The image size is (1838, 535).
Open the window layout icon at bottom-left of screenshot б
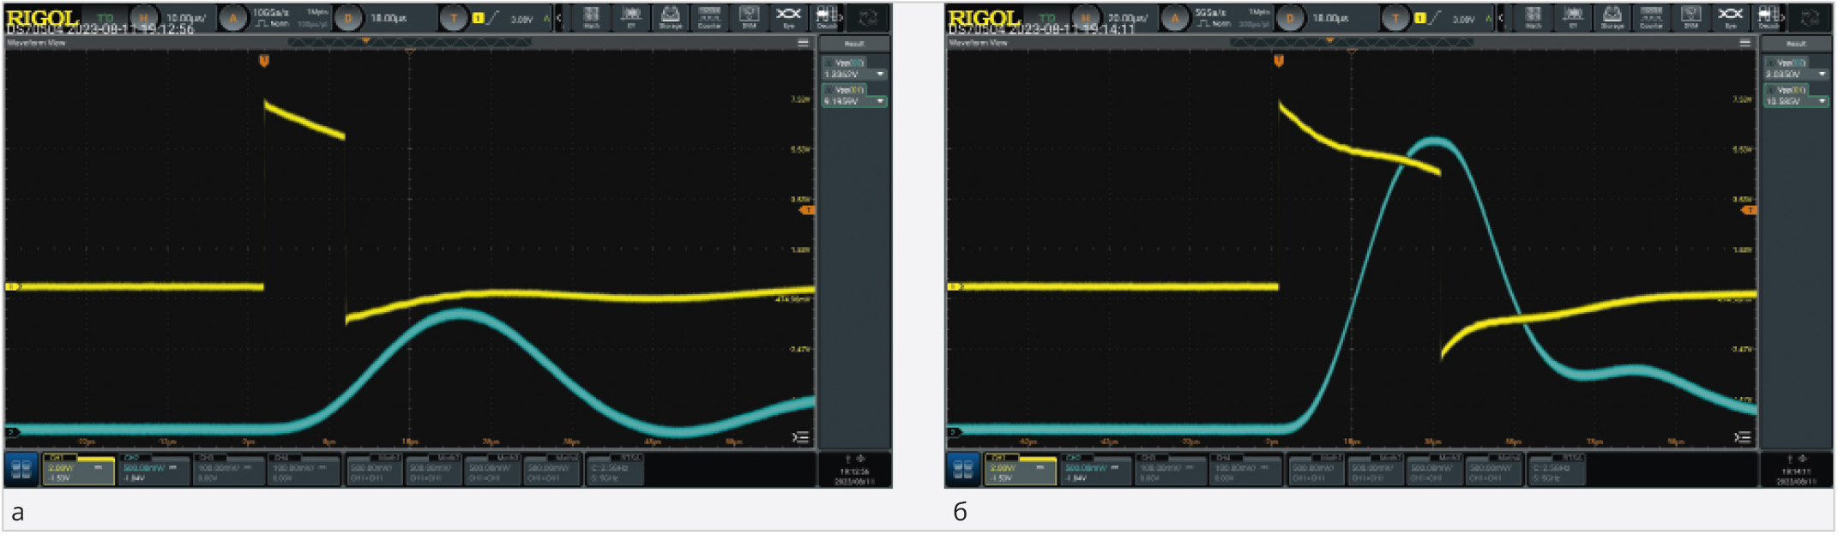coord(963,469)
